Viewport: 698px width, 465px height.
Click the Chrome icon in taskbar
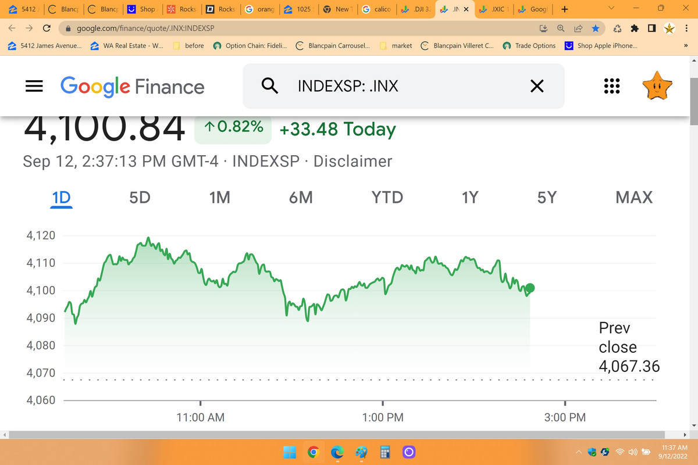[x=313, y=452]
